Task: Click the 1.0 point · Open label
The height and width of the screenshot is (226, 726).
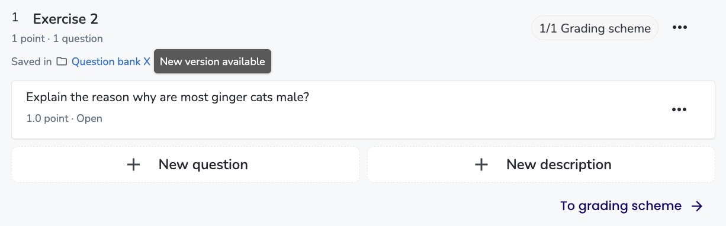Action: click(64, 118)
